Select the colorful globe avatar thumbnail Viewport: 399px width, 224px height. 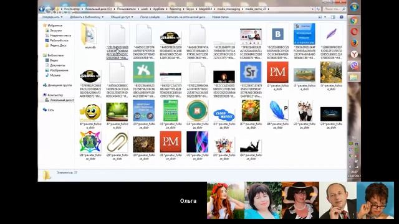click(90, 142)
